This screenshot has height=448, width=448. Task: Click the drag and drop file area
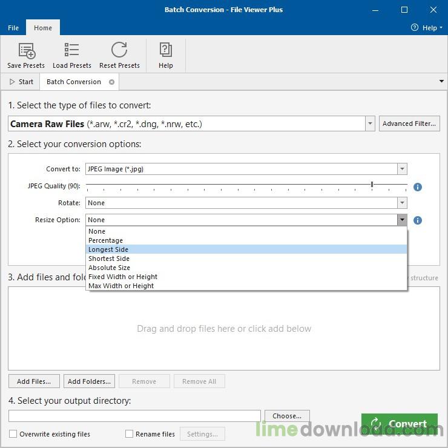224,328
